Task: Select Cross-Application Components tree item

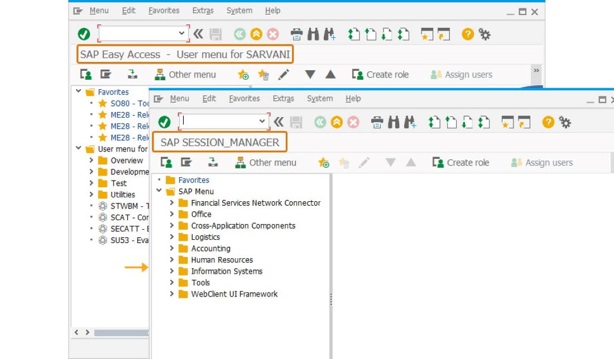Action: click(x=243, y=226)
